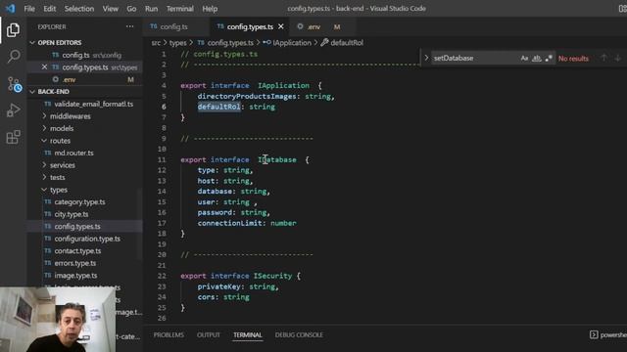The width and height of the screenshot is (627, 352).
Task: Open the Help menu
Action: (x=210, y=9)
